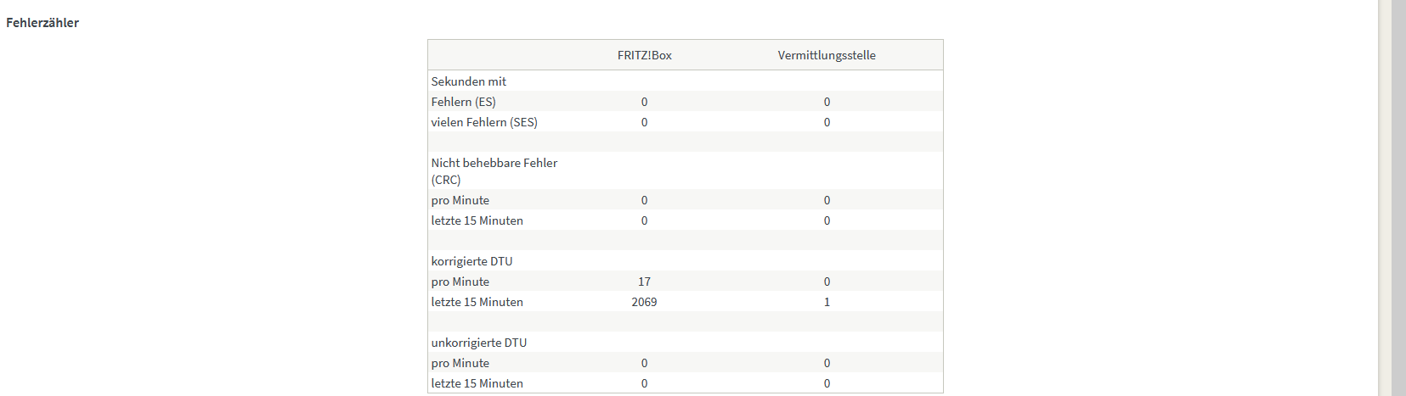Click the FRITZ!Box column header

click(644, 55)
